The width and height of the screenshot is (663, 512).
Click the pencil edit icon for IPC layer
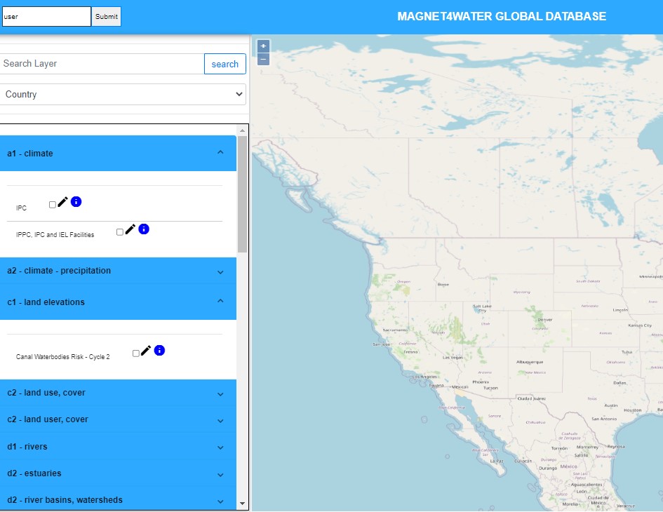click(x=63, y=202)
